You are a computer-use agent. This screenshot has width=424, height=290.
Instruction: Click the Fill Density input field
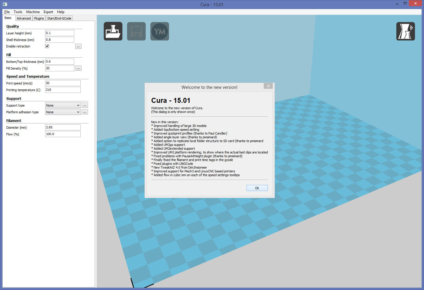click(60, 68)
